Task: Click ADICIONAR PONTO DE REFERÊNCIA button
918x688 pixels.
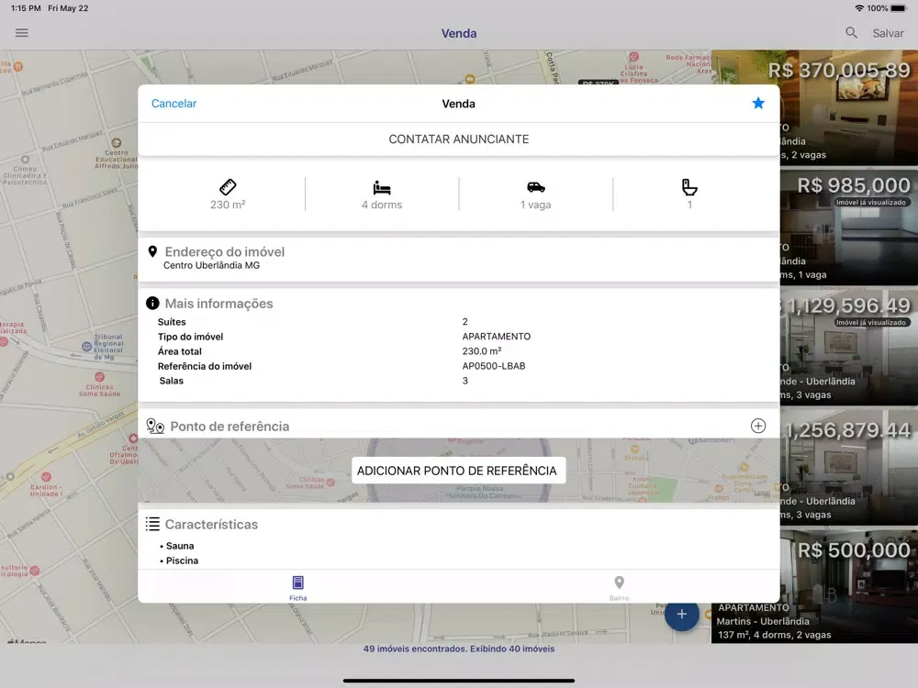Action: (458, 471)
